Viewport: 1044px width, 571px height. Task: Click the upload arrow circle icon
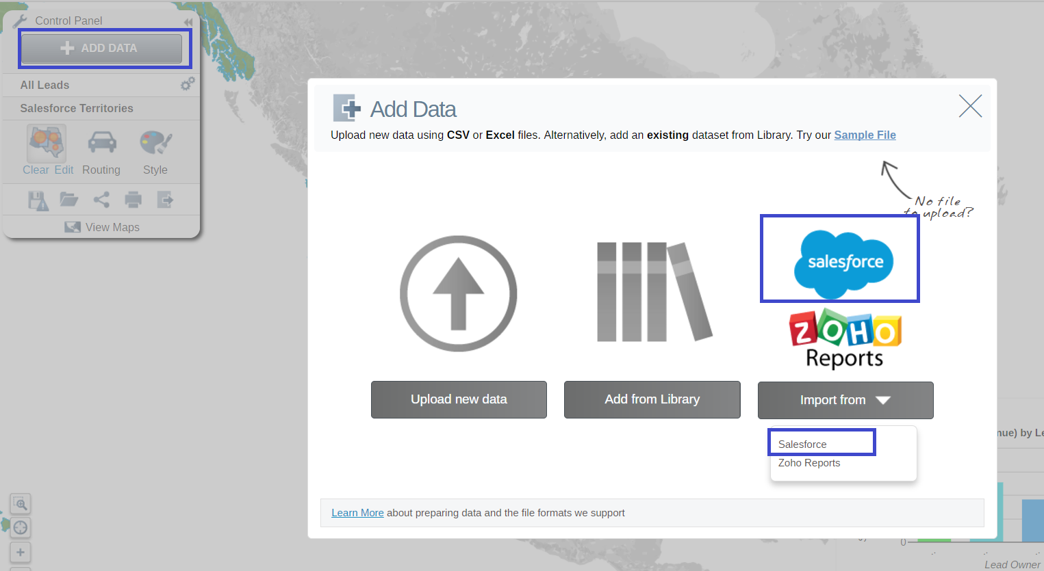459,293
